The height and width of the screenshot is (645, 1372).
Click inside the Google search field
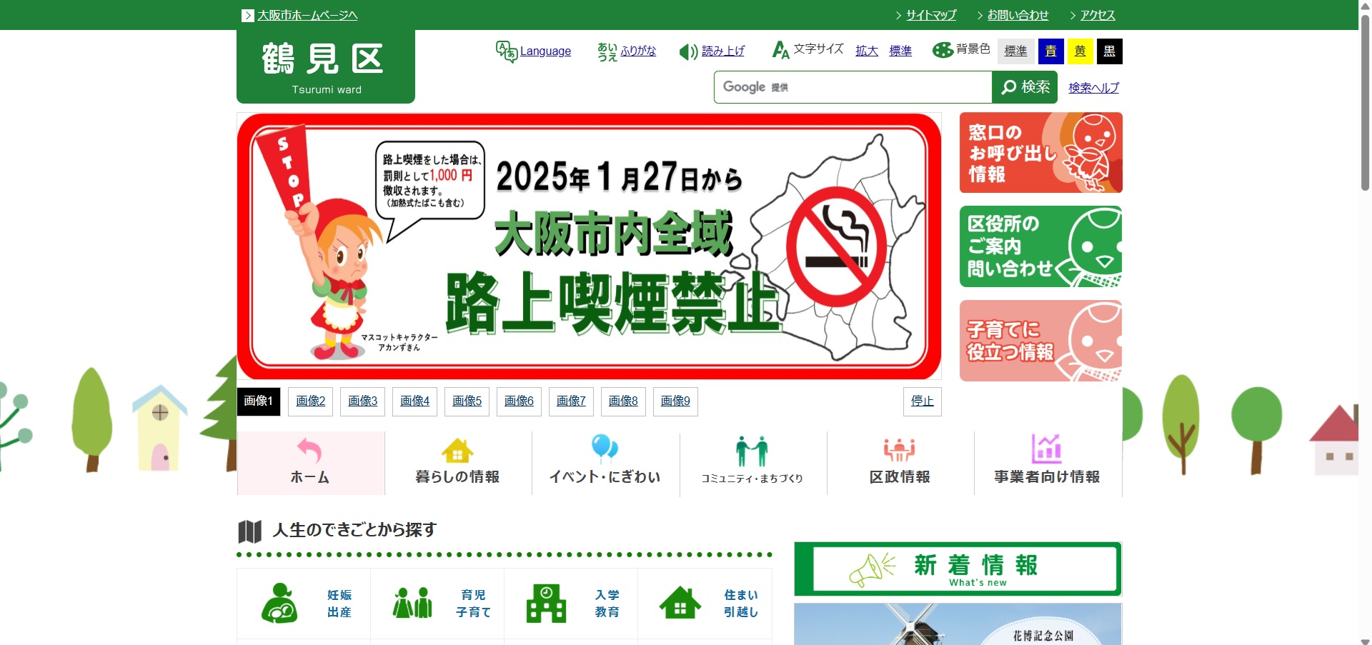coord(852,87)
